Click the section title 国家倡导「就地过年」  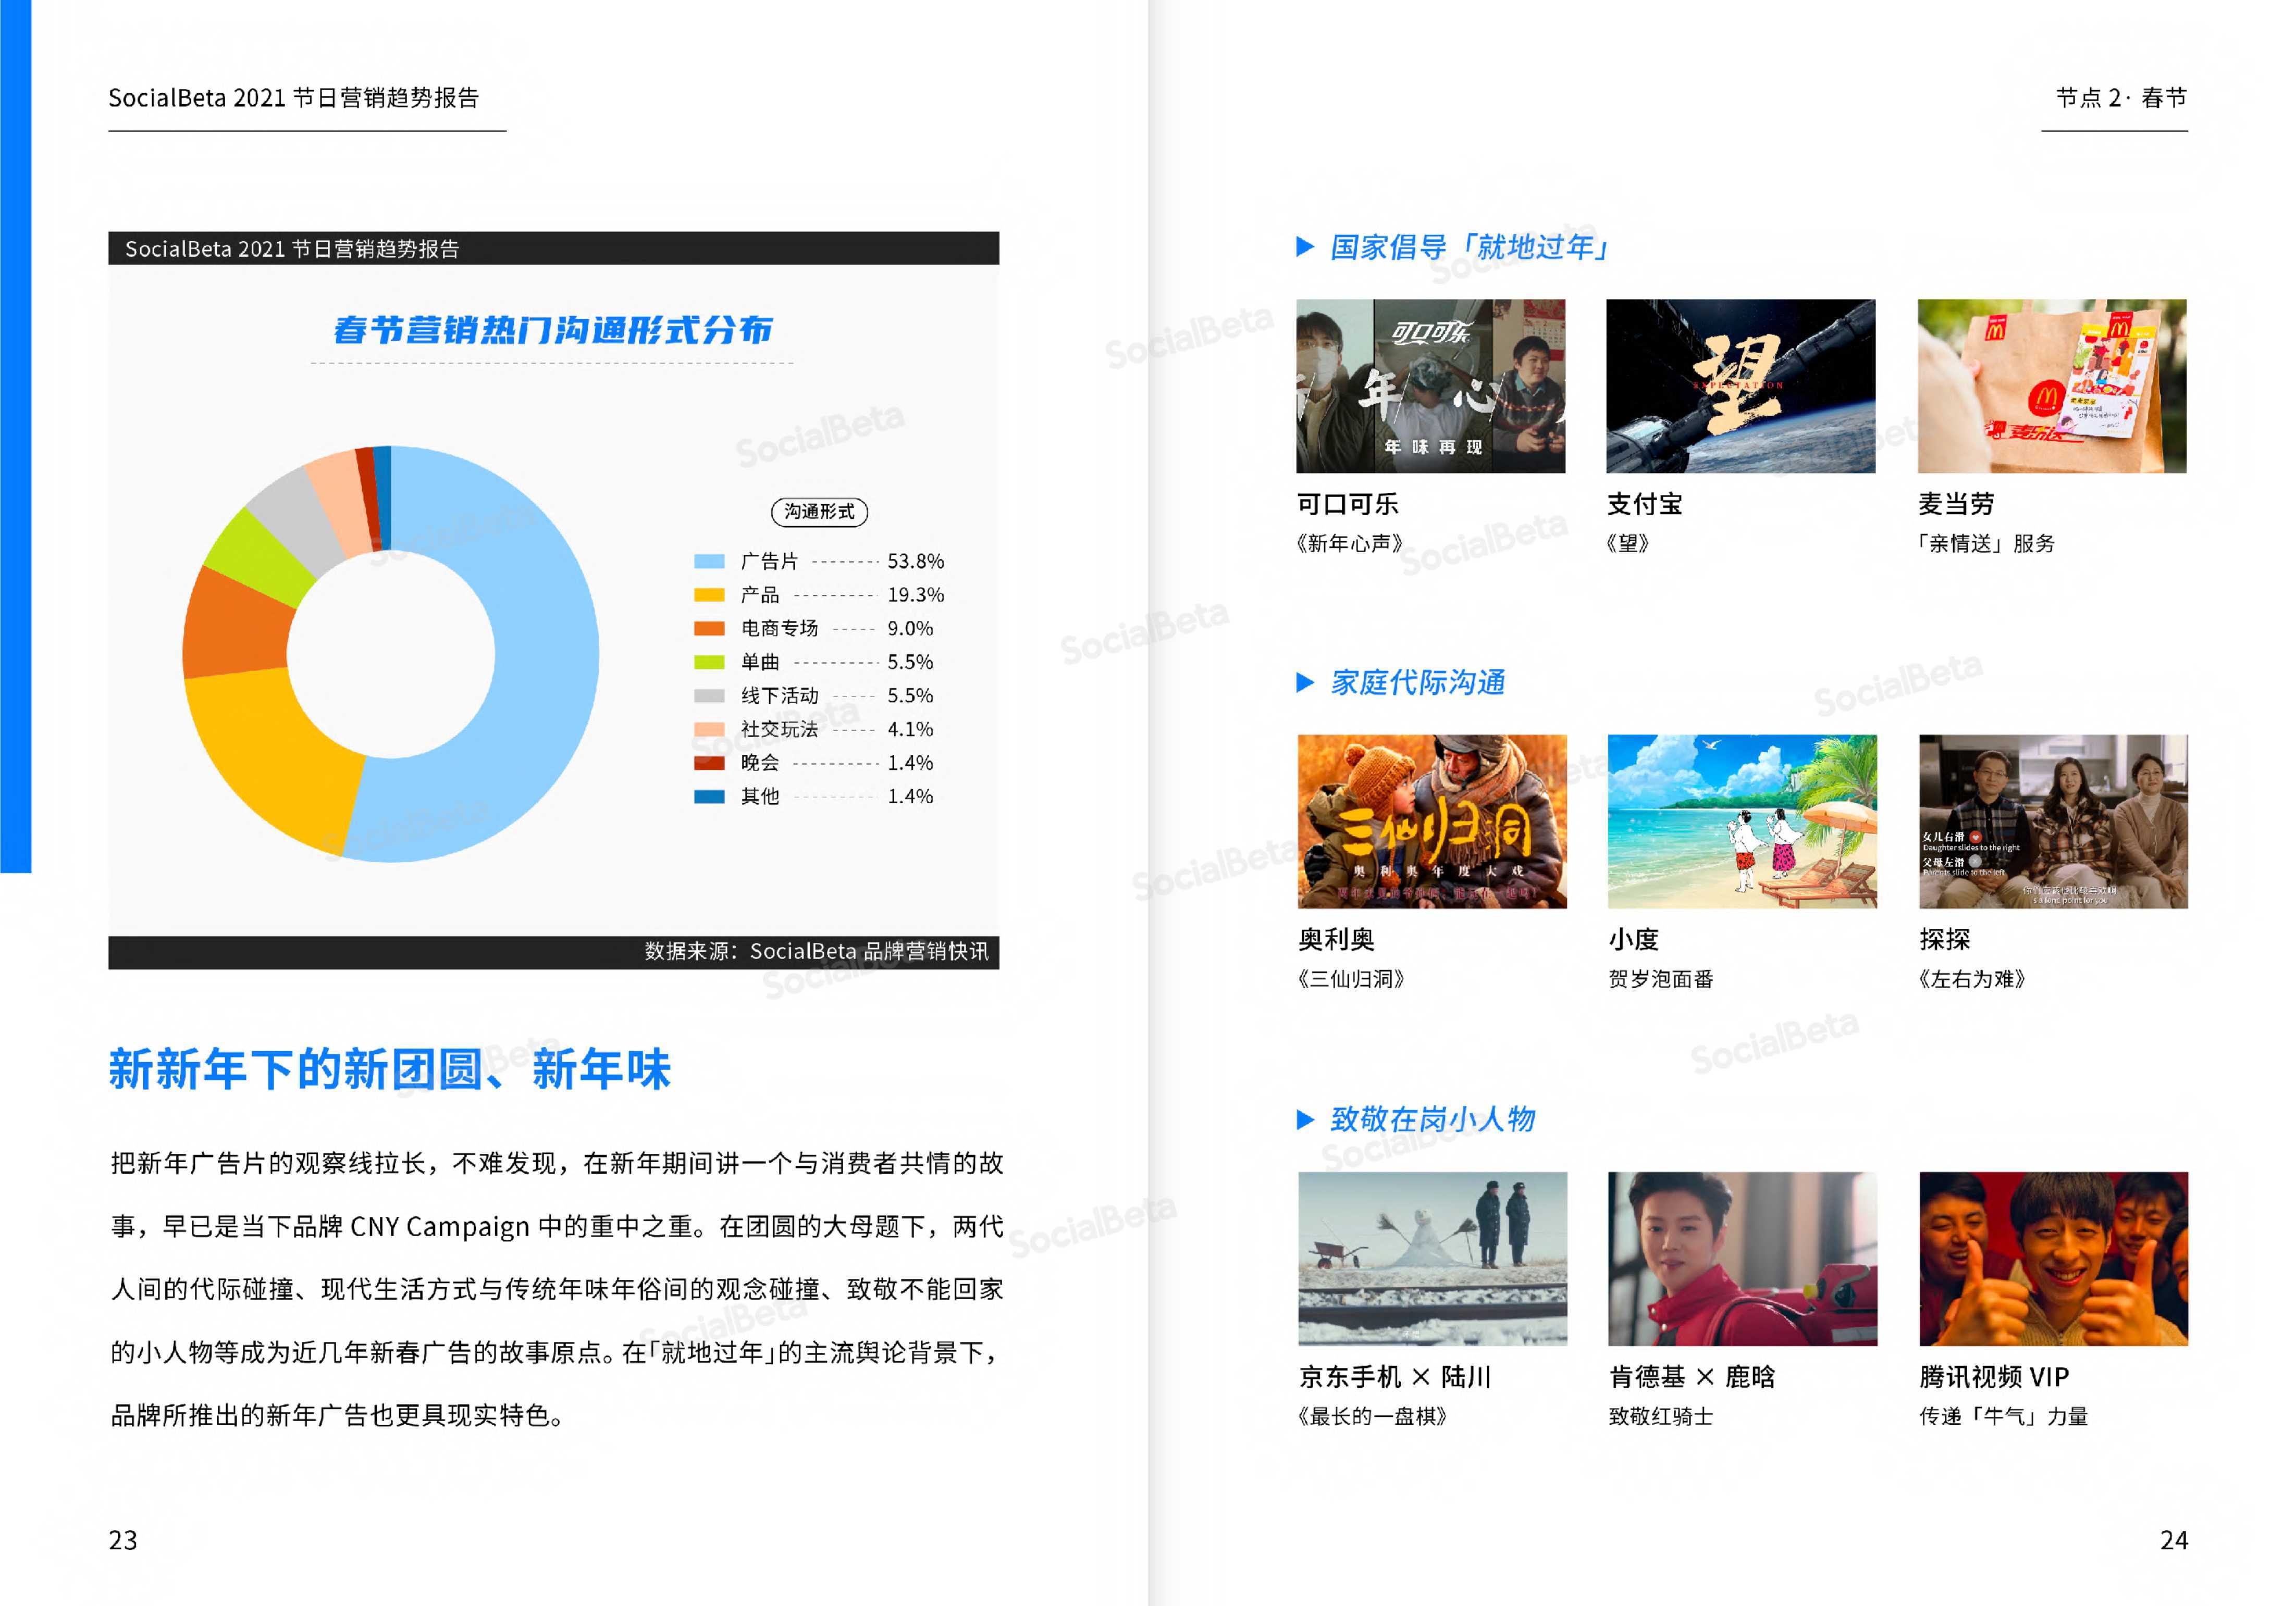point(1469,247)
